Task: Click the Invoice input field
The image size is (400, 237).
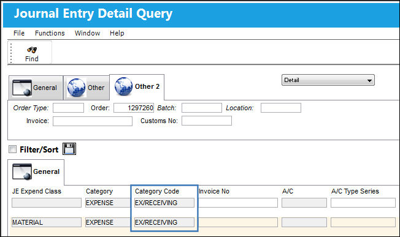Action: click(x=93, y=121)
